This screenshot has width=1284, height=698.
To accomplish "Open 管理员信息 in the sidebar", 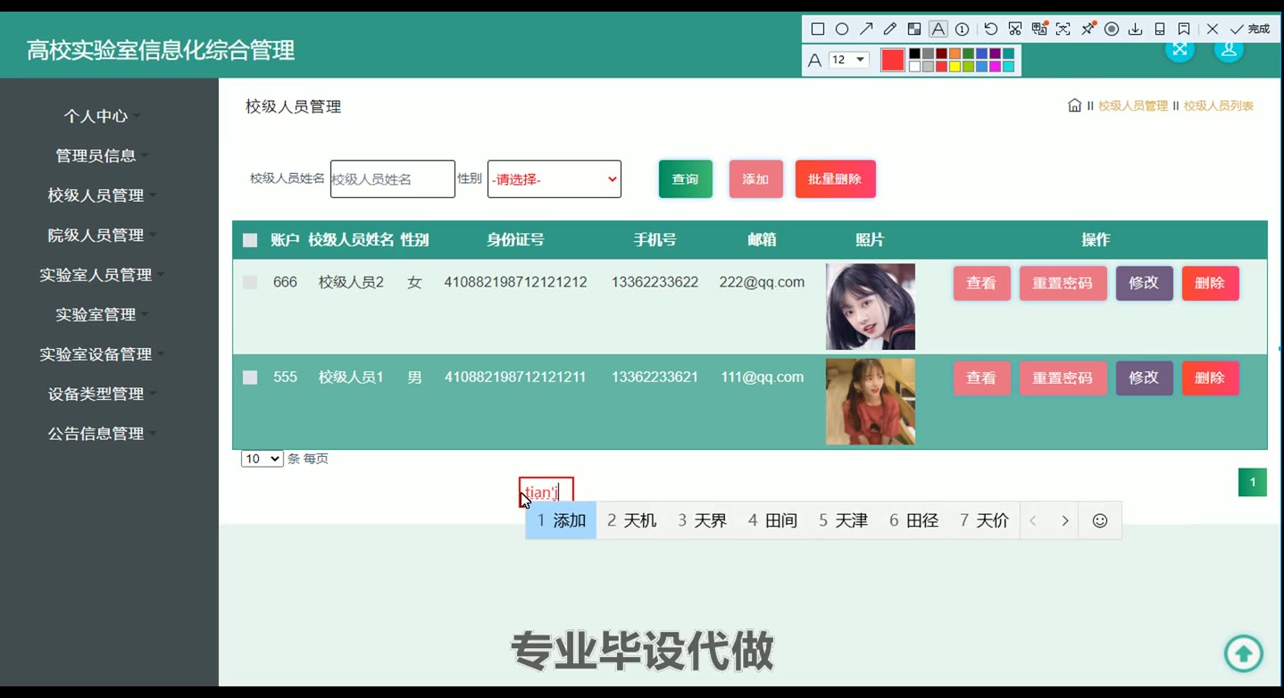I will (96, 155).
